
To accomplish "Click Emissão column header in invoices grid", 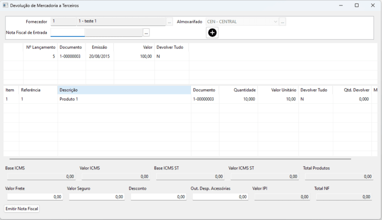I will point(99,47).
